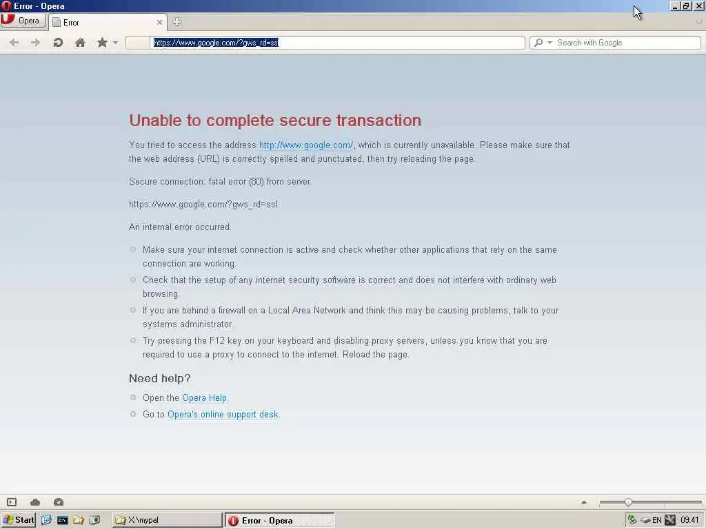This screenshot has height=529, width=706.
Task: Go forward to next page
Action: tap(36, 43)
